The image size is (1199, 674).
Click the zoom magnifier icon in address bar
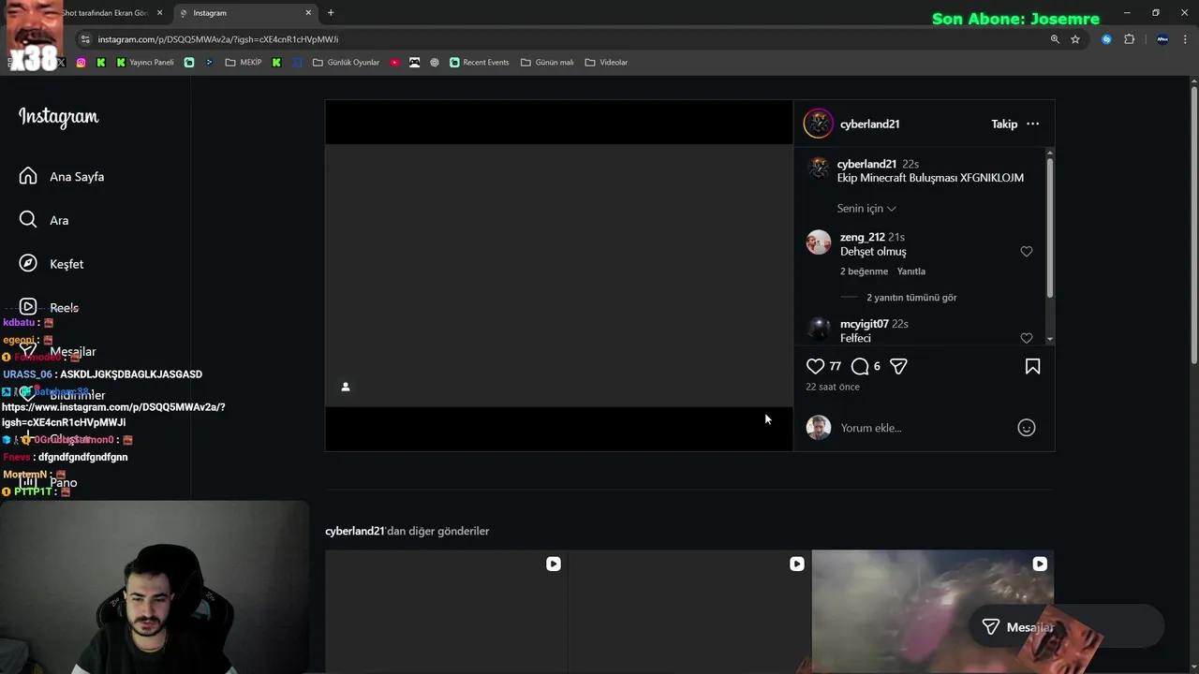point(1055,39)
